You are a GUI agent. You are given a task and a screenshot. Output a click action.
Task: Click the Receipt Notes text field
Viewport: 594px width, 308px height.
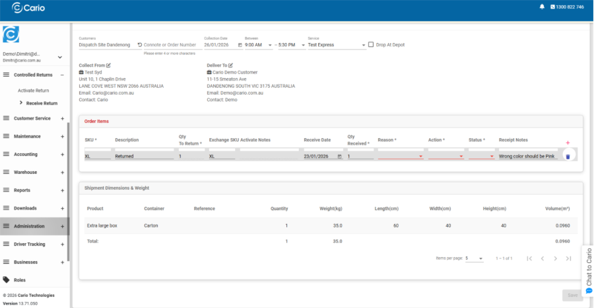pyautogui.click(x=527, y=157)
